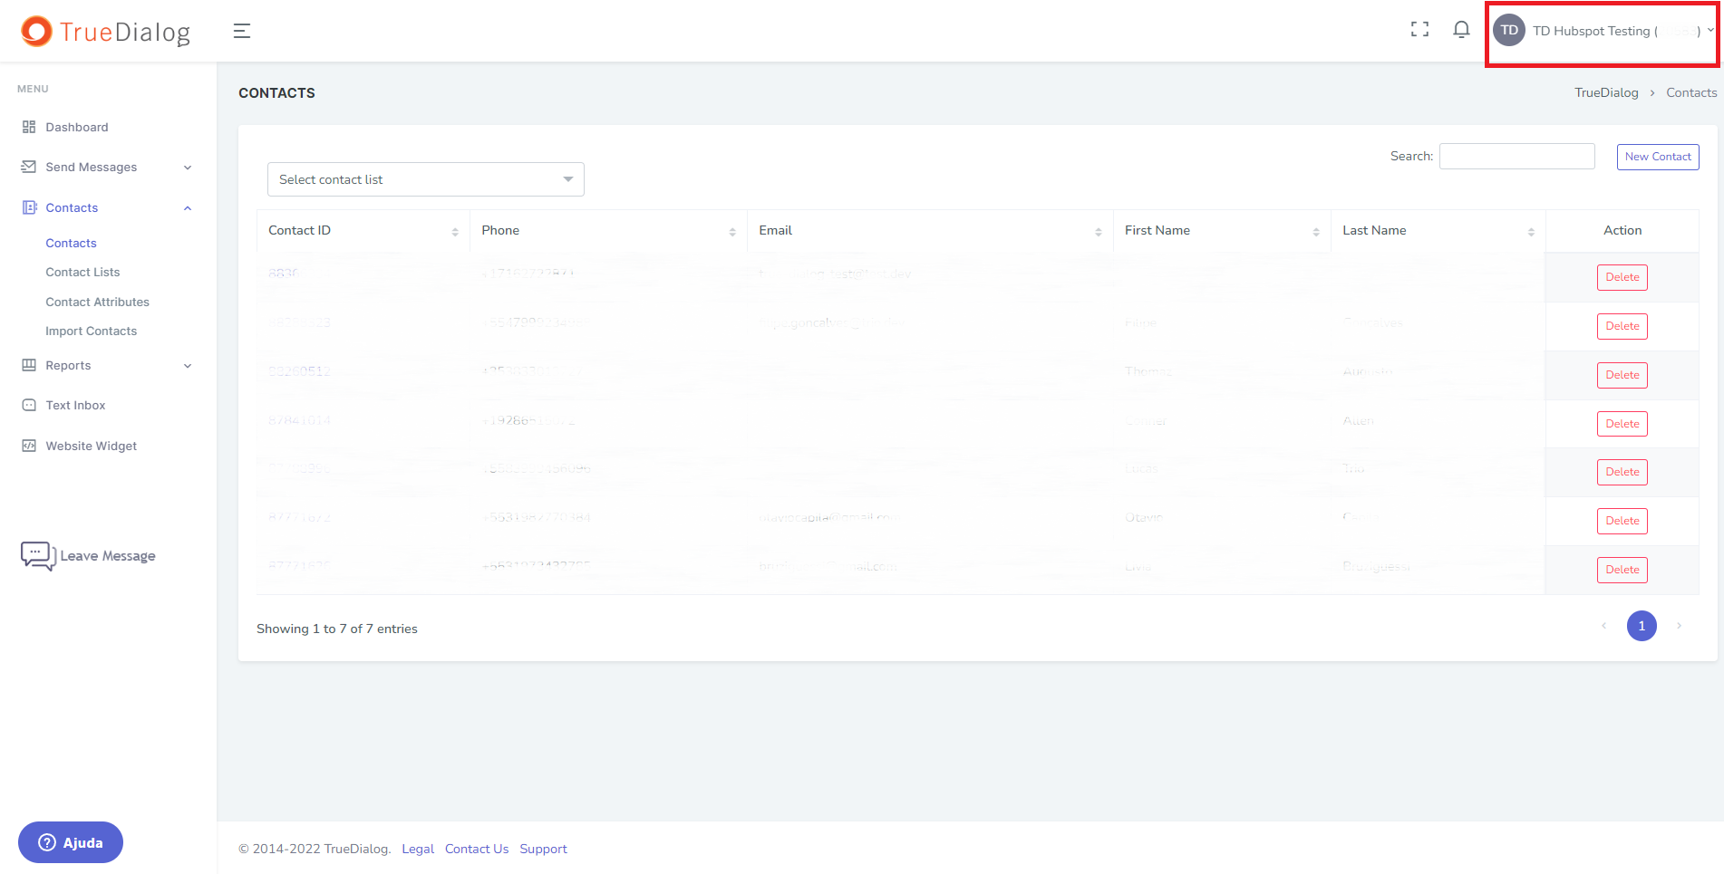Click the Text Inbox chat icon
The width and height of the screenshot is (1724, 874).
[x=29, y=405]
